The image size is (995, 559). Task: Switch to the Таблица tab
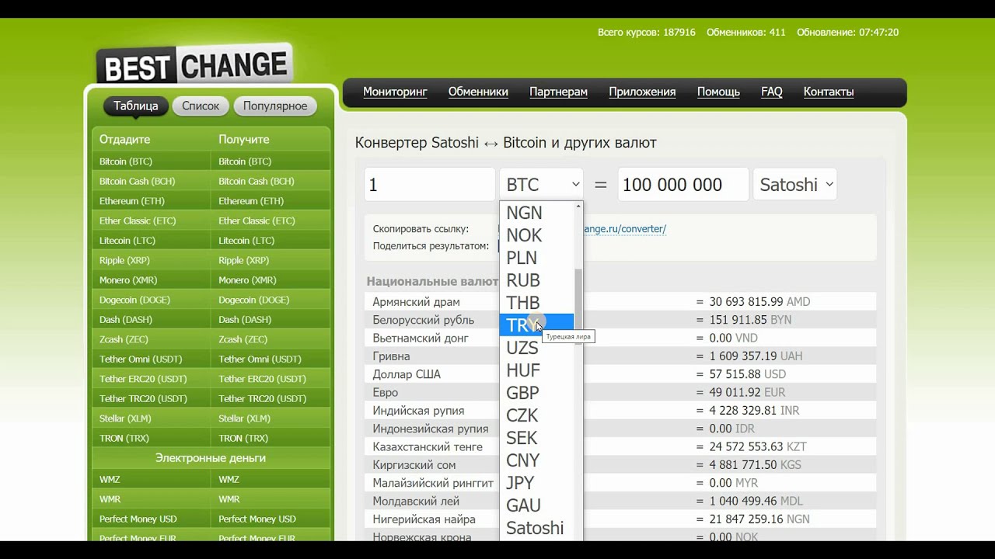point(135,106)
